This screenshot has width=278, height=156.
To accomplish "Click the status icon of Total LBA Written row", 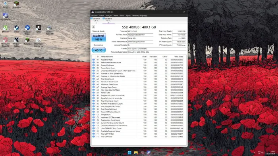I will 93,134.
